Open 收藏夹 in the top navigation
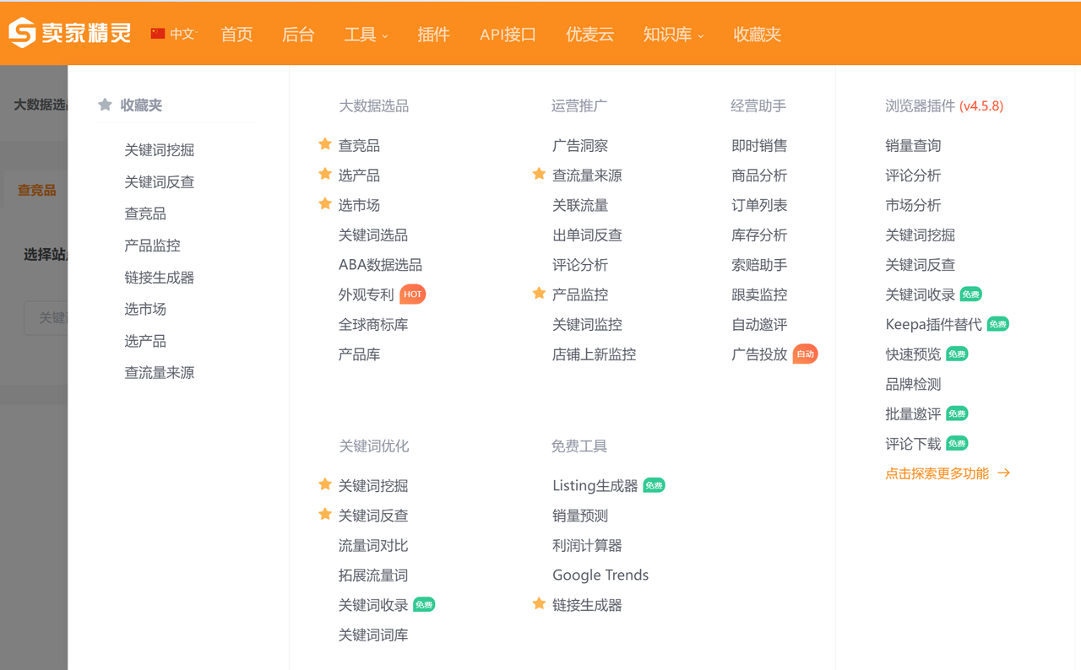1081x670 pixels. tap(758, 35)
